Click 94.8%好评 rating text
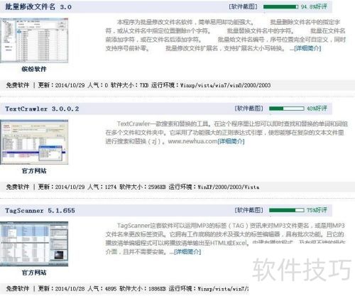 tap(314, 6)
